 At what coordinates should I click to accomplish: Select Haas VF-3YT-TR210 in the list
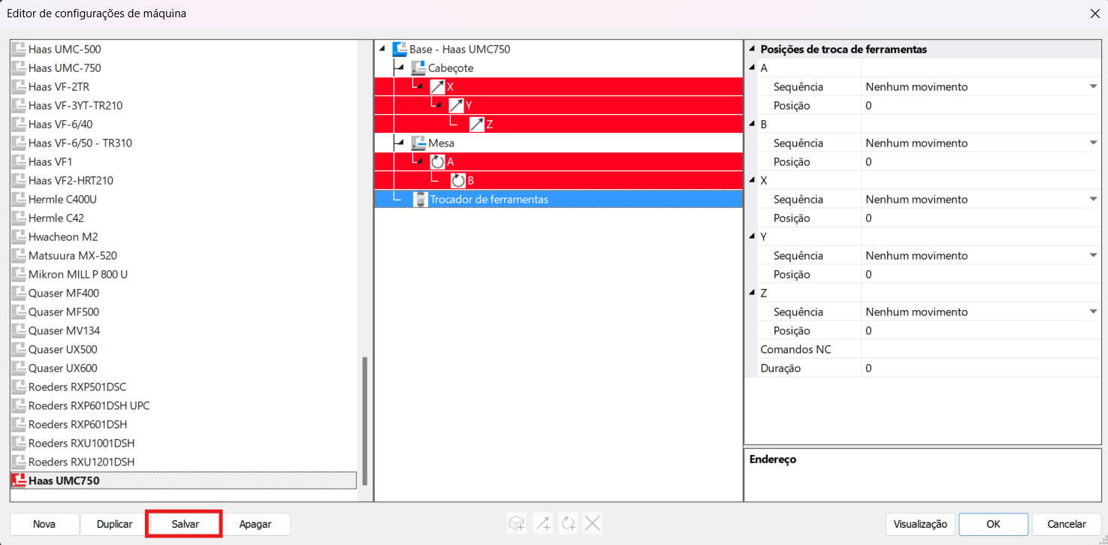pyautogui.click(x=75, y=105)
